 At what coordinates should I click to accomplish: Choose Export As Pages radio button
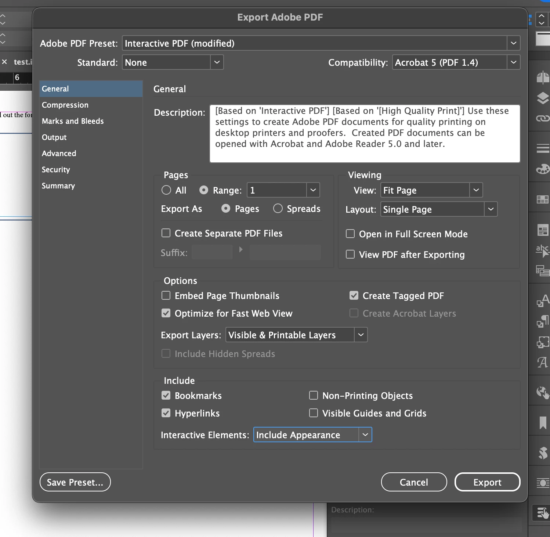tap(226, 208)
